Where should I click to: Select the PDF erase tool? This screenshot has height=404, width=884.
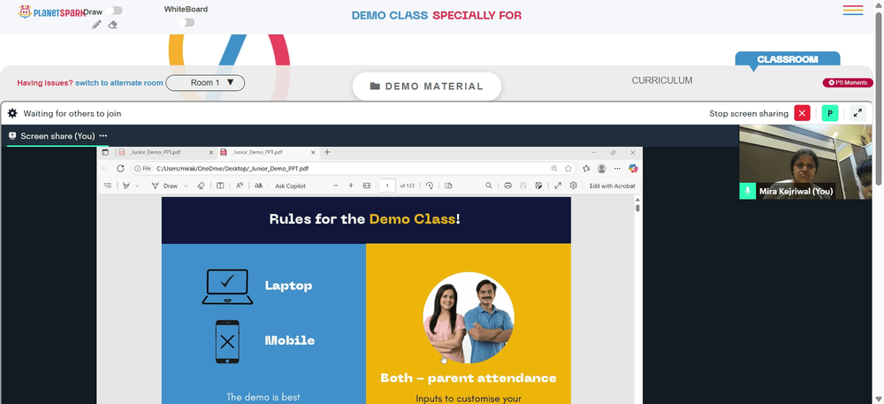click(202, 186)
